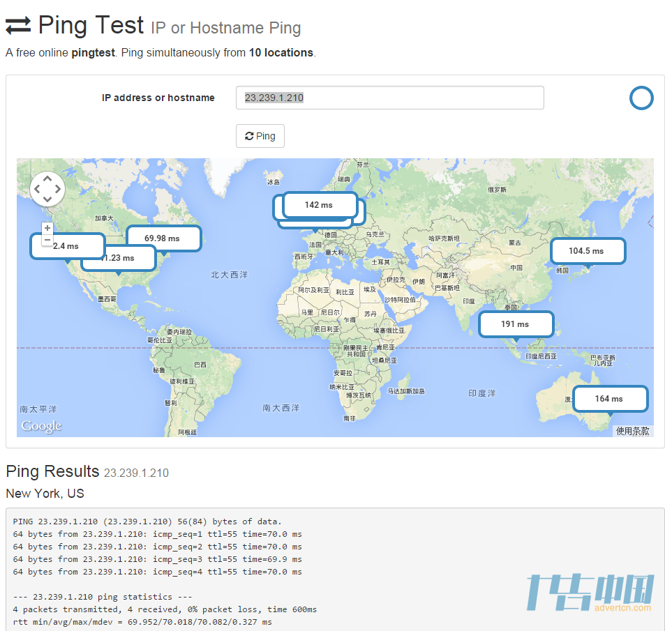Select the 142 ms Europe marker

coord(319,205)
